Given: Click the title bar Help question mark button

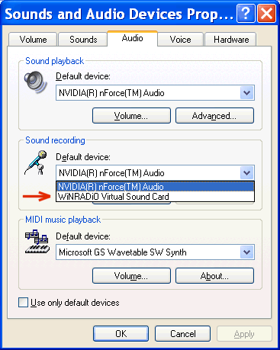Looking at the screenshot, I should tap(246, 13).
